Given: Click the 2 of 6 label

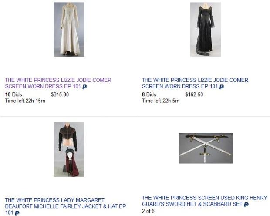Looking at the screenshot, I should 148,211.
